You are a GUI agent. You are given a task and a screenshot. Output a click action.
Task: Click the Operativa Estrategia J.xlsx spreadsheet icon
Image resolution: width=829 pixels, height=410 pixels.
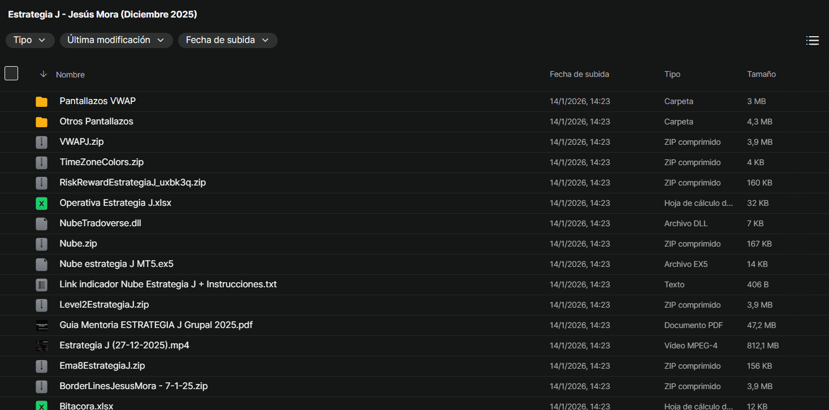41,204
